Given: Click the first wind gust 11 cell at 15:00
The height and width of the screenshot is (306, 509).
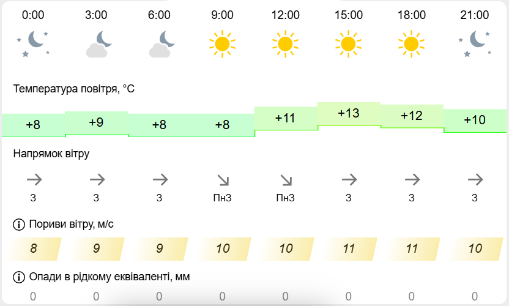Looking at the screenshot, I should pos(348,248).
